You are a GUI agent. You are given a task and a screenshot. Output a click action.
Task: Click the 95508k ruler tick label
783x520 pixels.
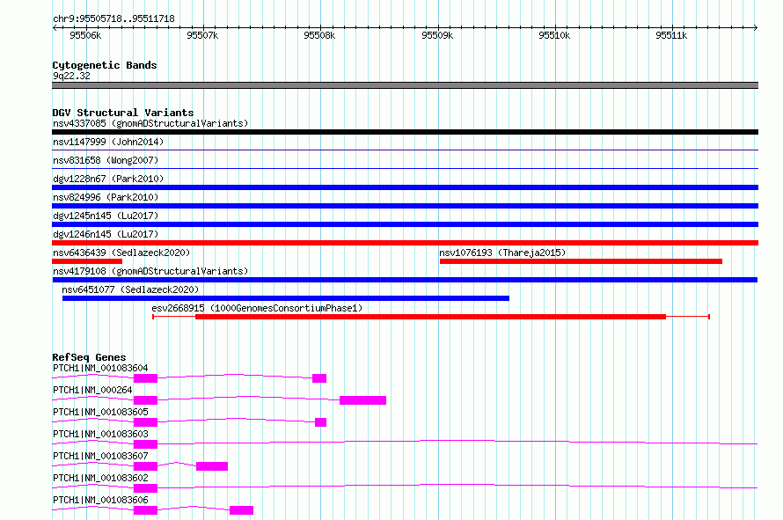pyautogui.click(x=319, y=35)
